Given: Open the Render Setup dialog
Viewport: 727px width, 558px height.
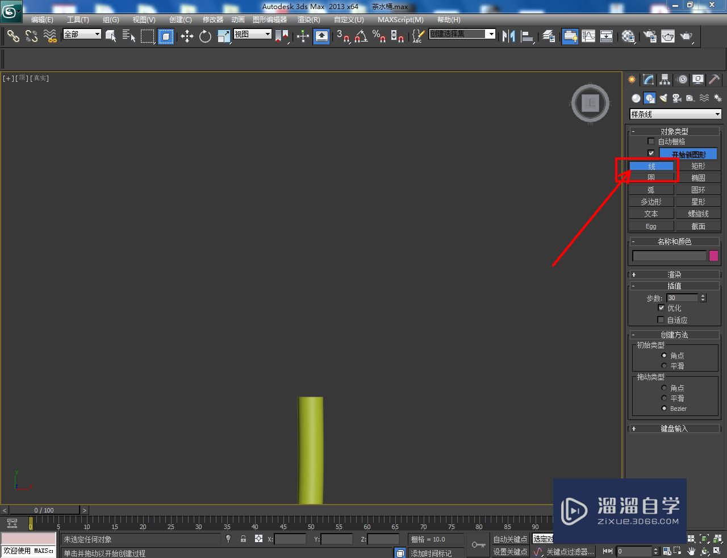Looking at the screenshot, I should click(x=649, y=36).
